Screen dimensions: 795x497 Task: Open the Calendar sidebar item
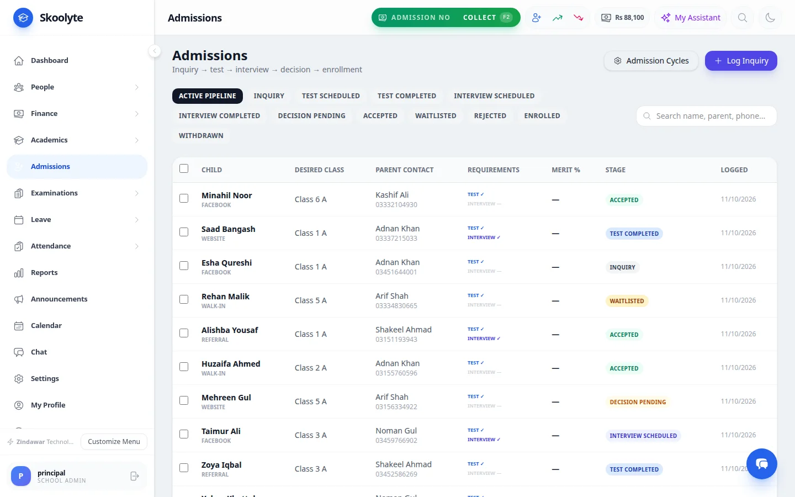pos(77,325)
